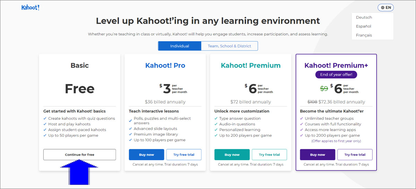Click the End of year offer badge
416x189 pixels.
pos(336,74)
